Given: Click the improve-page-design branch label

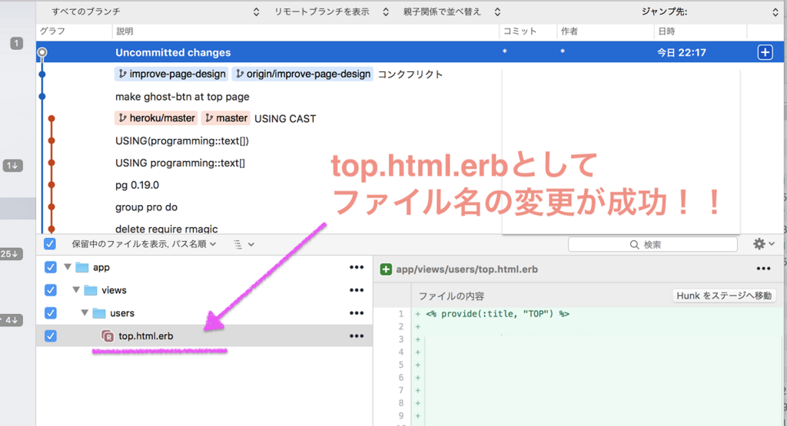Looking at the screenshot, I should 171,74.
